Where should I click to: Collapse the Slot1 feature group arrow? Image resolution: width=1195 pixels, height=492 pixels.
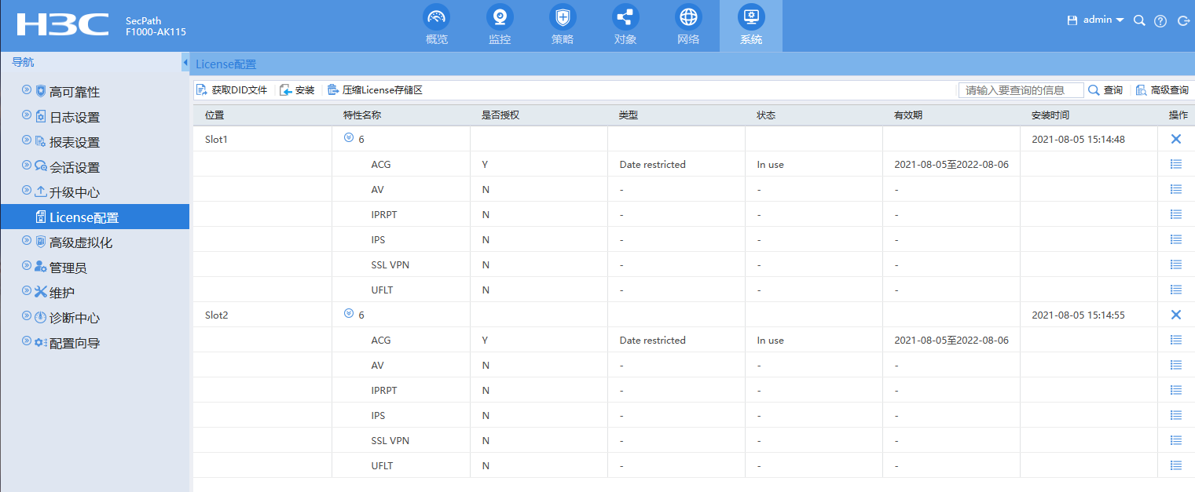click(x=349, y=138)
